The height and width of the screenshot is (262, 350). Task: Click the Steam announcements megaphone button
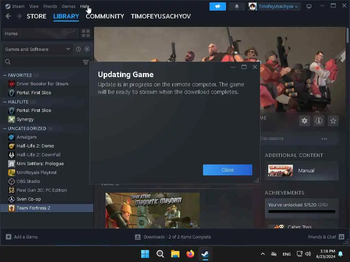(217, 6)
